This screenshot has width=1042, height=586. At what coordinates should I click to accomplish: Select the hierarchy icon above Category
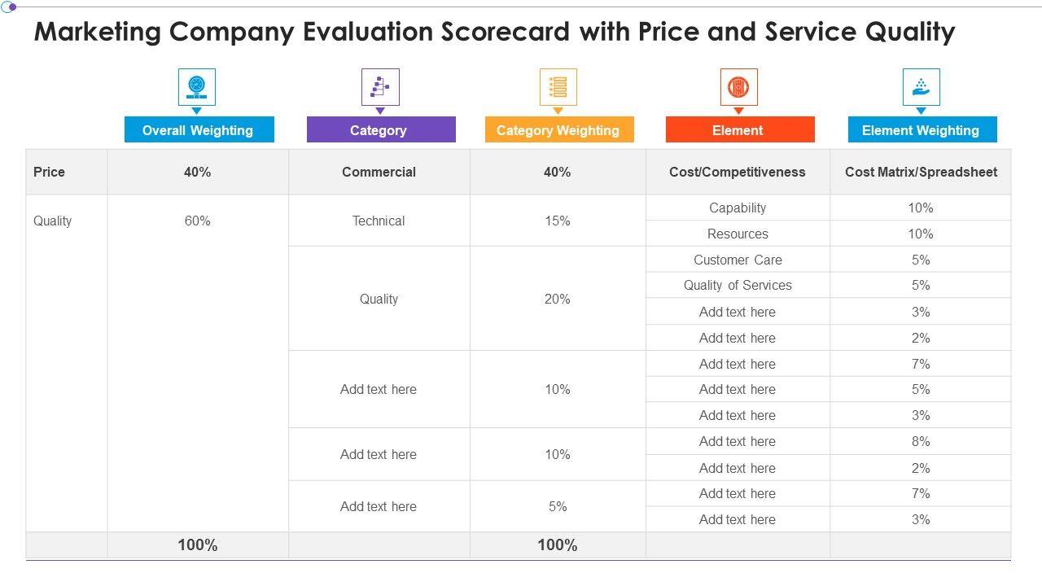[x=380, y=86]
